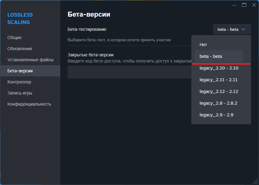Viewport: 259px width, 185px height.
Task: Open the Общие settings tab
Action: click(14, 38)
